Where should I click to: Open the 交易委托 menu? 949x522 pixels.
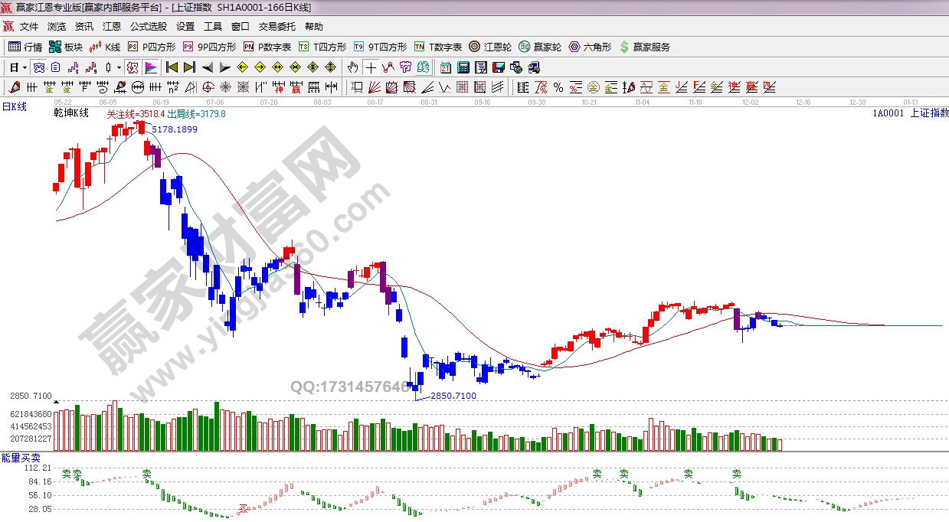tap(277, 26)
